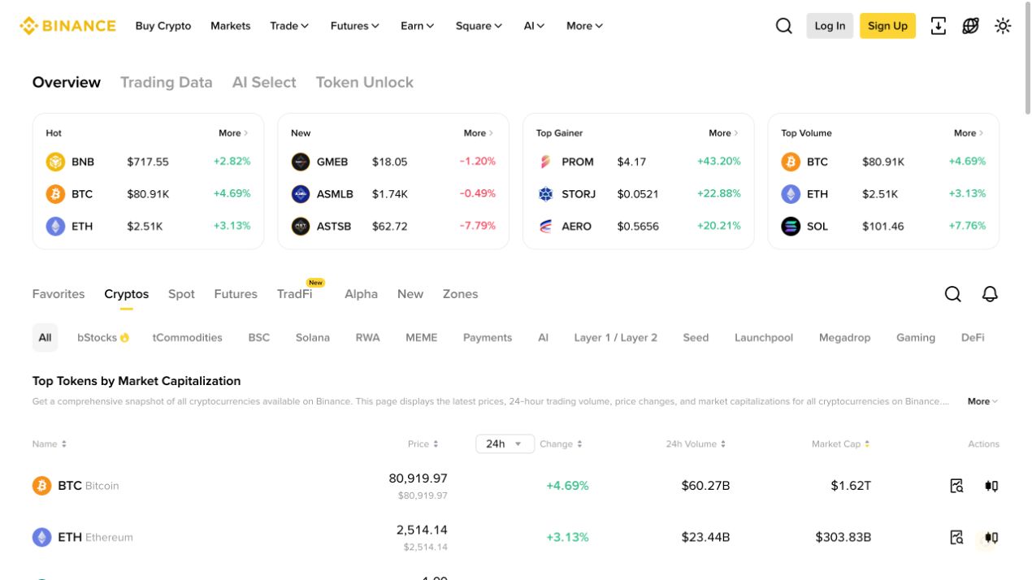The image size is (1032, 580).
Task: Filter by bStocks category
Action: click(x=103, y=338)
